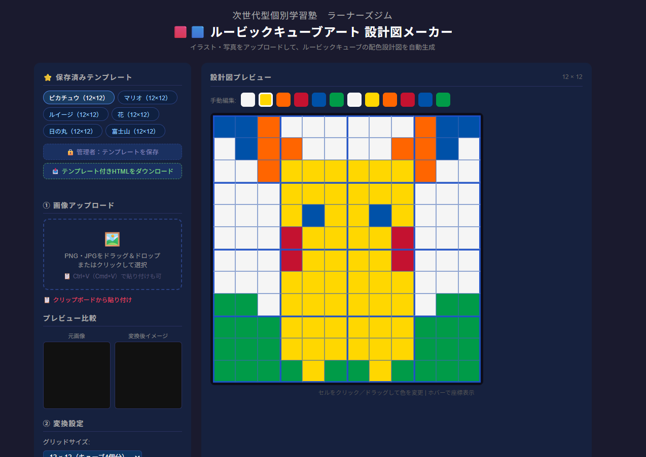Load the ピカチュウ（12×12） template

[x=79, y=98]
